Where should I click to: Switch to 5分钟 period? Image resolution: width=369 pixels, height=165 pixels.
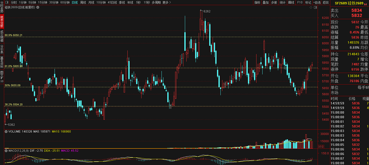32,3
